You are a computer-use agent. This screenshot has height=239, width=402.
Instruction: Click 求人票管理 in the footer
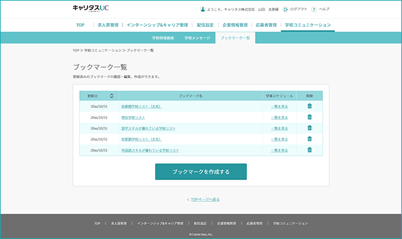coord(119,223)
